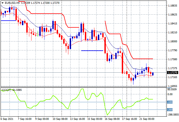Click the green CCI indicator line's right end
Image resolution: width=179 pixels, height=122 pixels.
(x=152, y=99)
